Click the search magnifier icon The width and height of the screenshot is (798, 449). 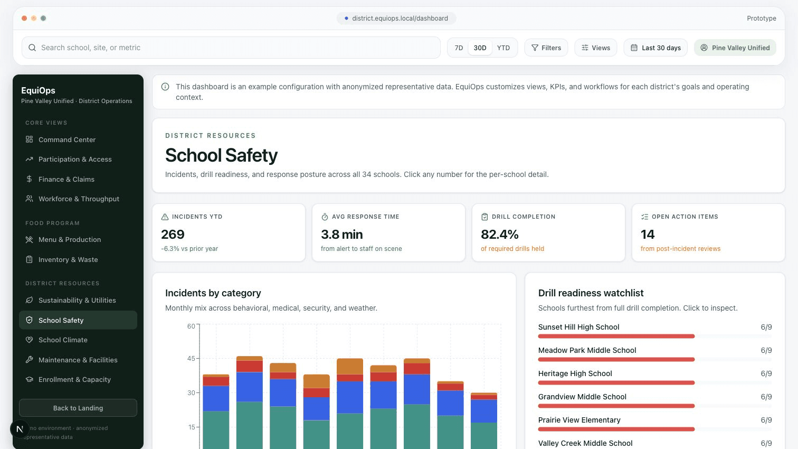(32, 48)
